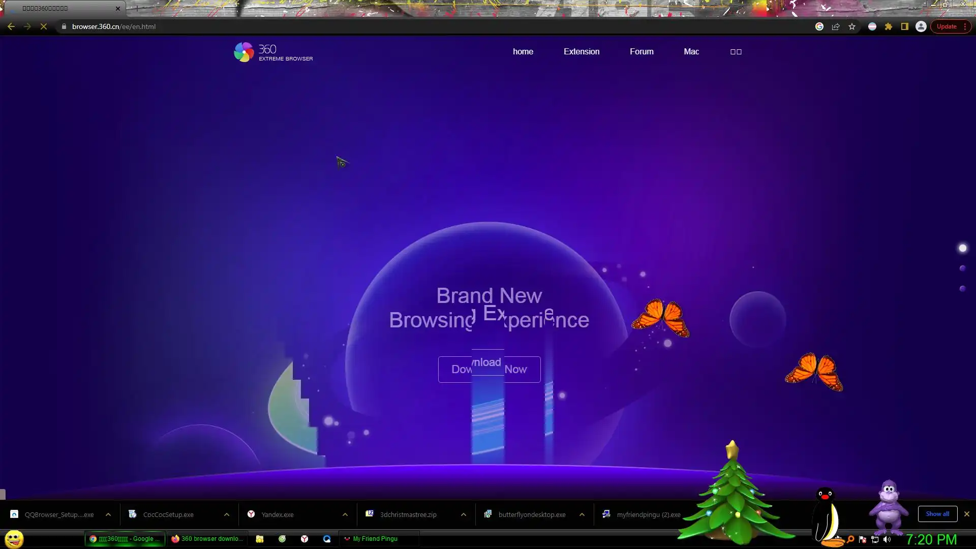Stop page loading with X button
This screenshot has width=976, height=549.
(44, 26)
